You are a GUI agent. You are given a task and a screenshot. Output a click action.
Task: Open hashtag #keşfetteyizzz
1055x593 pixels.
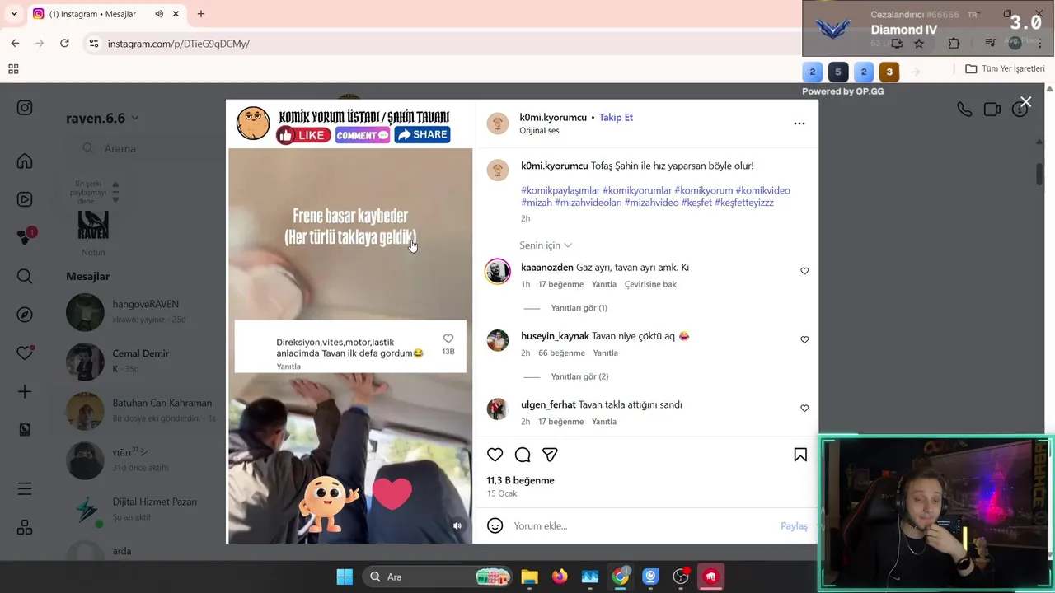click(744, 203)
